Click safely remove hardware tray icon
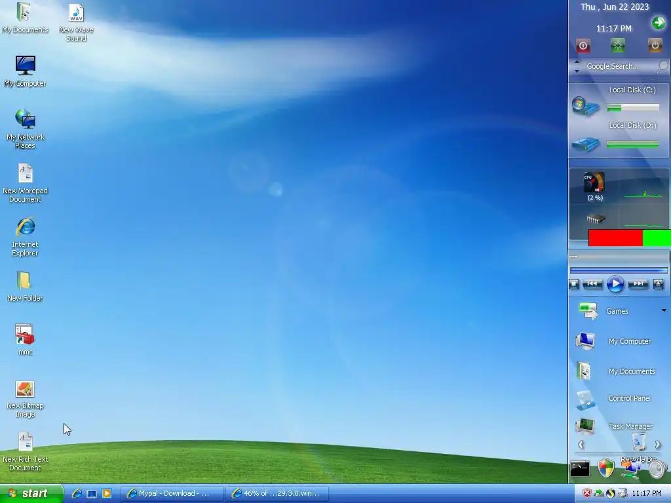The height and width of the screenshot is (503, 671). click(x=599, y=494)
